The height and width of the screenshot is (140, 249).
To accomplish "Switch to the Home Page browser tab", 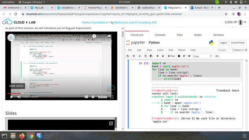I will tap(95, 8).
